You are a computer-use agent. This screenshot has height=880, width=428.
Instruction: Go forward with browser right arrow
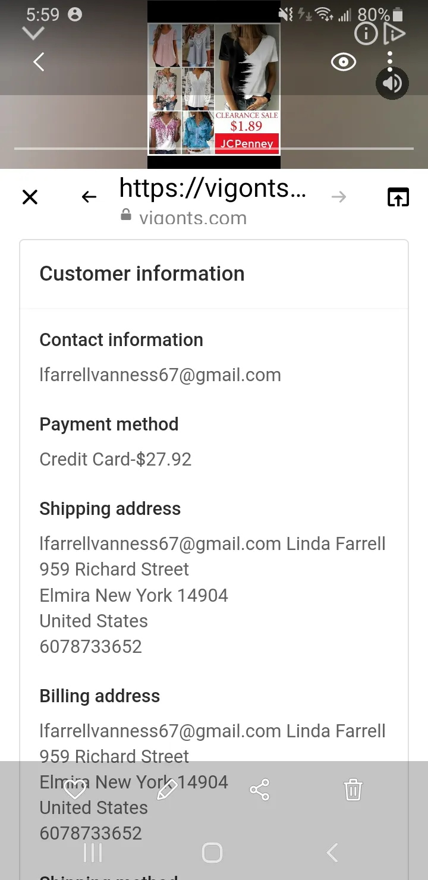pos(339,197)
